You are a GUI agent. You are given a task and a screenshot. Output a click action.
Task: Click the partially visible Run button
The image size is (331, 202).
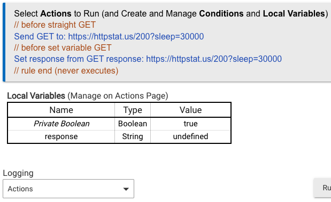pos(322,188)
